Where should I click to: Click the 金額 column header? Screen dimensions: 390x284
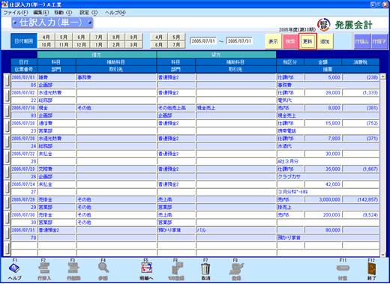[x=322, y=62]
